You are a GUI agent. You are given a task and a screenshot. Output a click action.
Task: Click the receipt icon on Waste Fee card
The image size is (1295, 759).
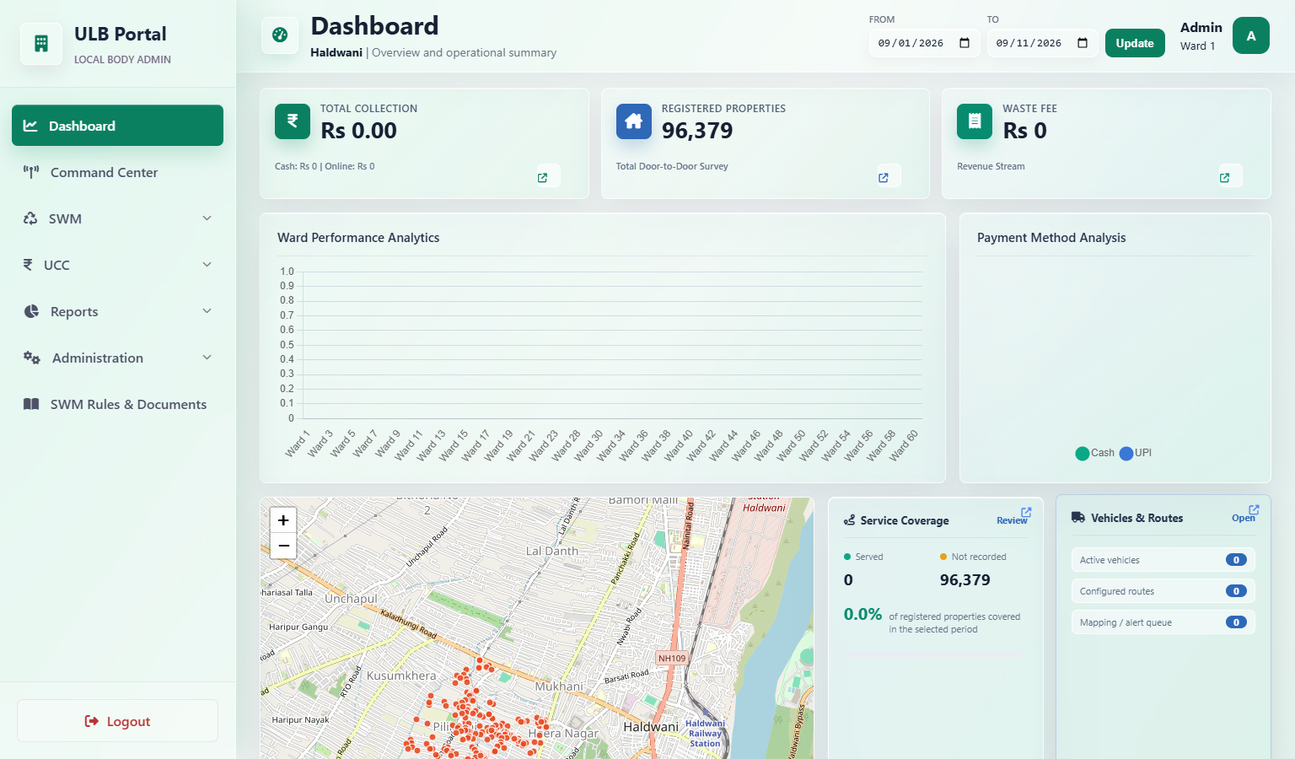coord(975,121)
